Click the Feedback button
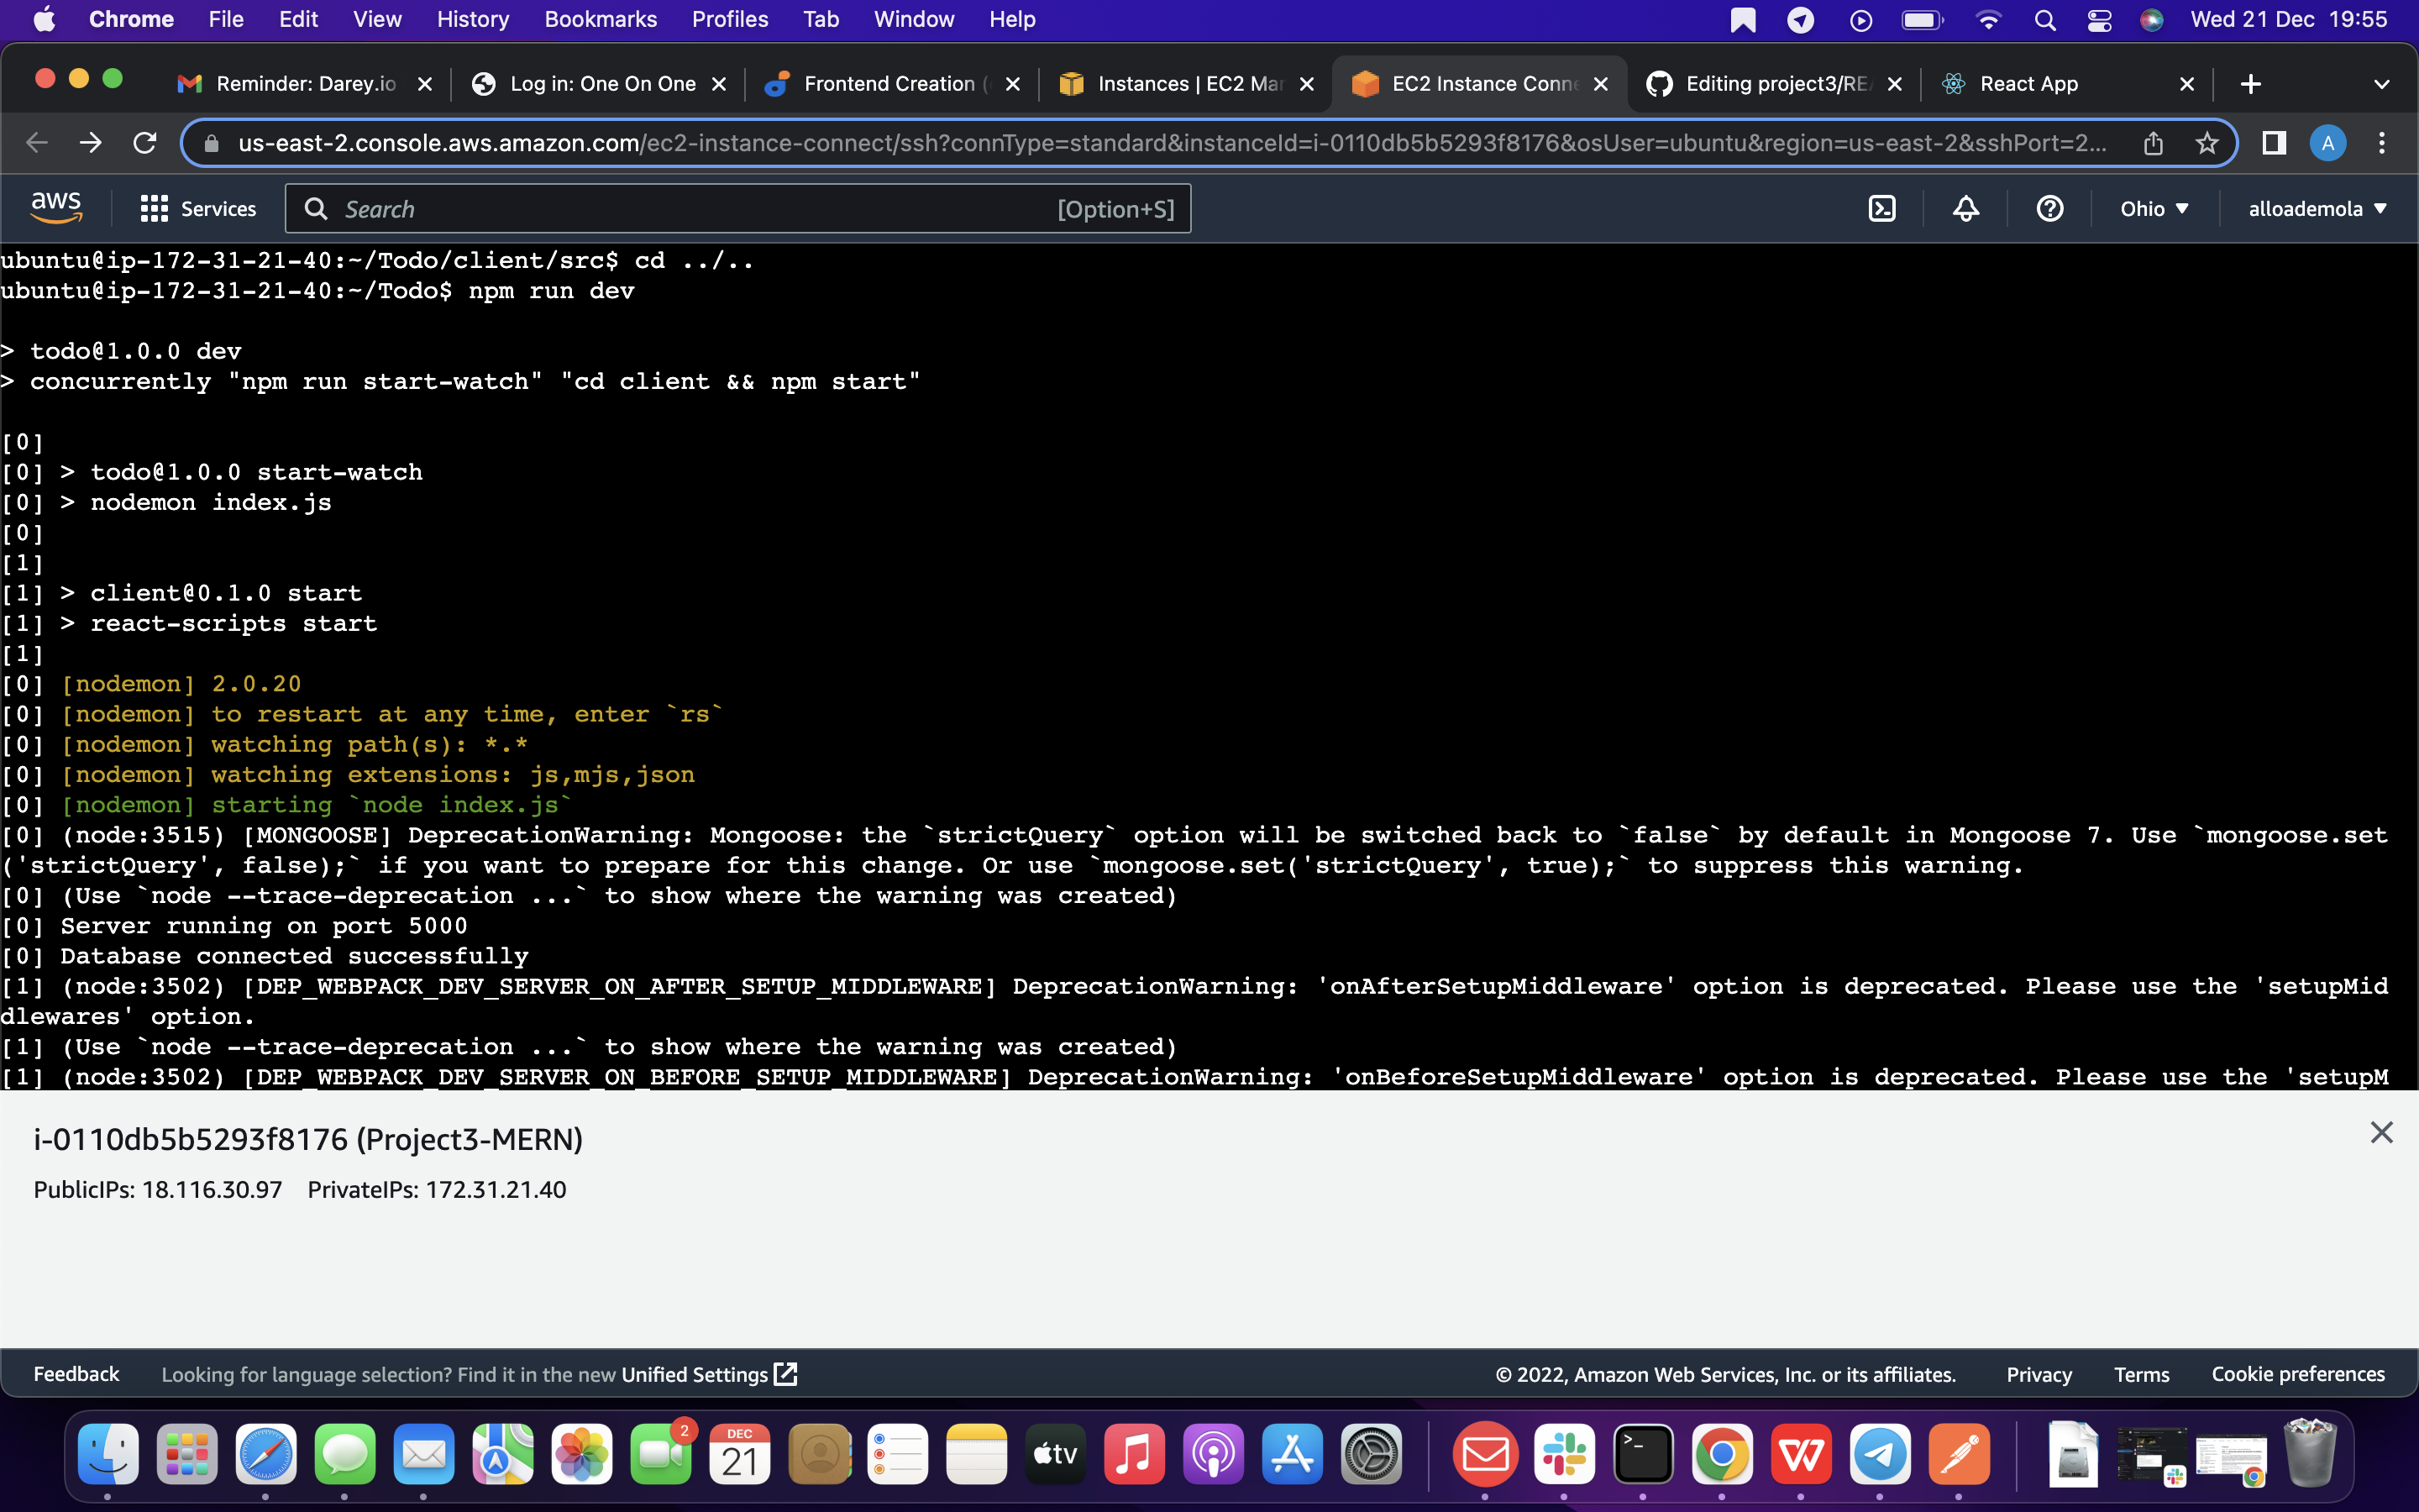The image size is (2419, 1512). pyautogui.click(x=75, y=1373)
